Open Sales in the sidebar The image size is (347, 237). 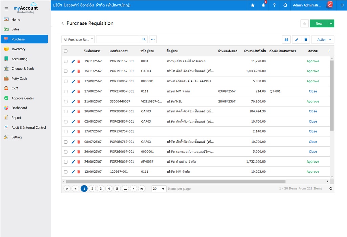tap(24, 29)
